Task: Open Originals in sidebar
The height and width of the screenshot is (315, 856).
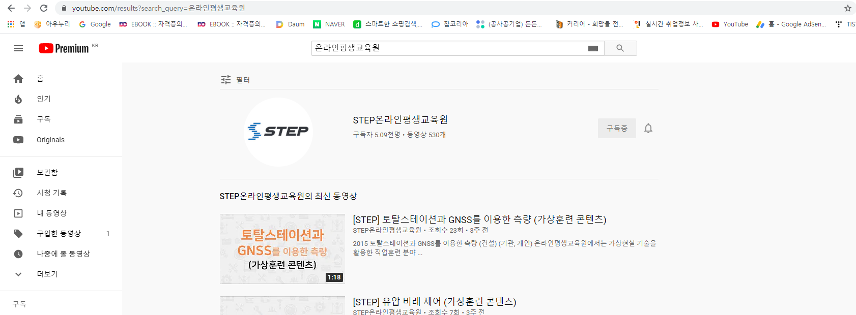Action: coord(61,140)
